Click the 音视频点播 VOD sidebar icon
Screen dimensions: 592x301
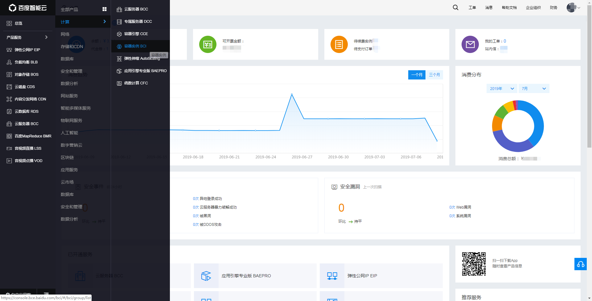tap(9, 161)
